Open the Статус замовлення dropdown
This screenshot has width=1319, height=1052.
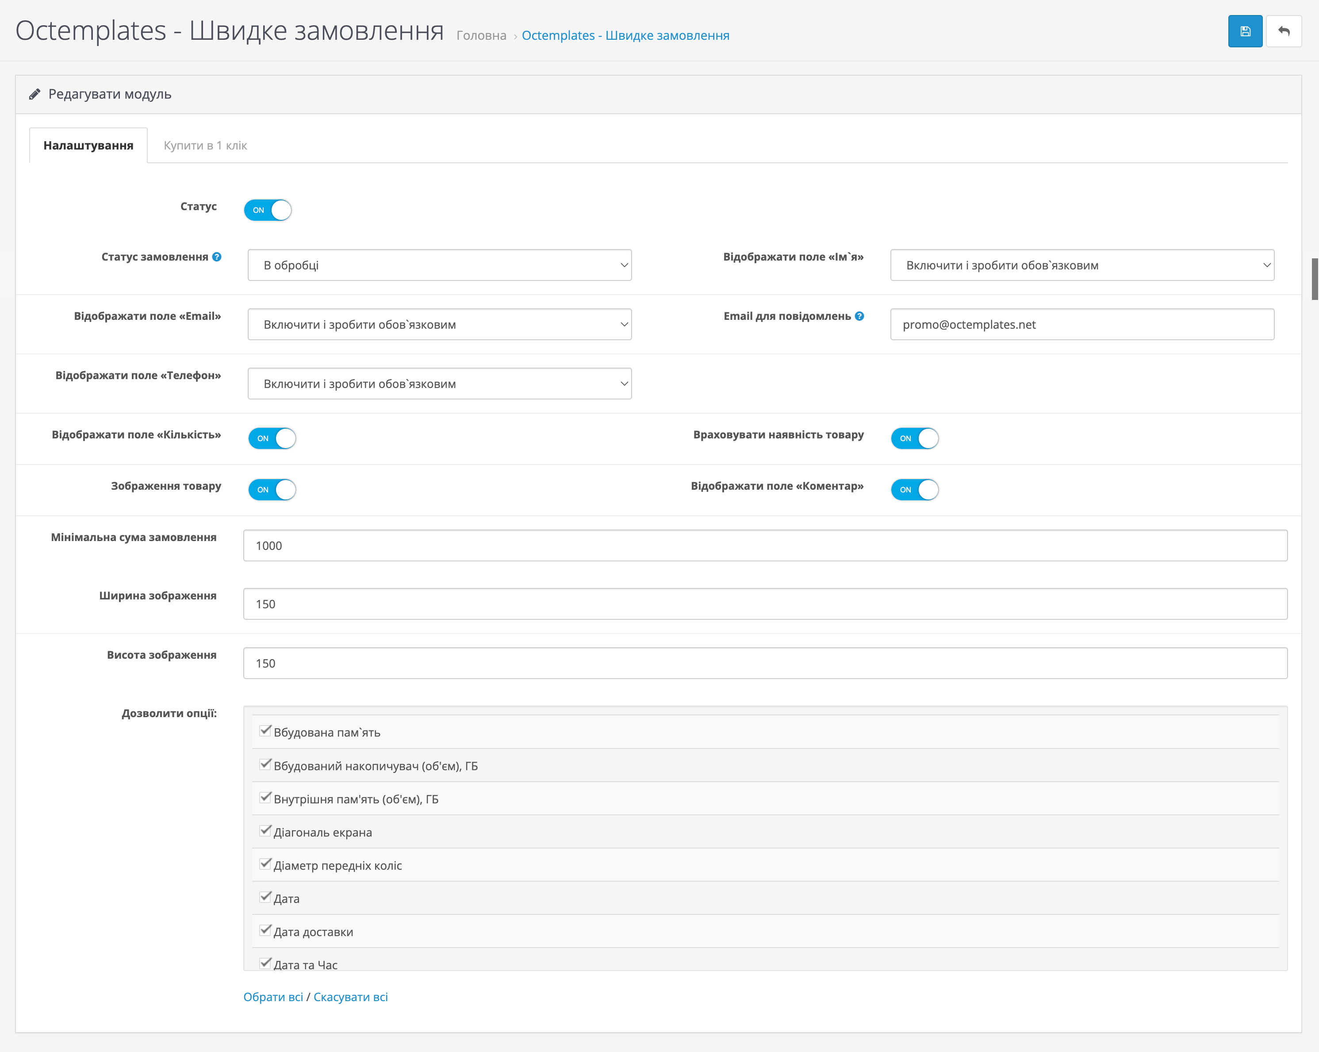point(439,265)
